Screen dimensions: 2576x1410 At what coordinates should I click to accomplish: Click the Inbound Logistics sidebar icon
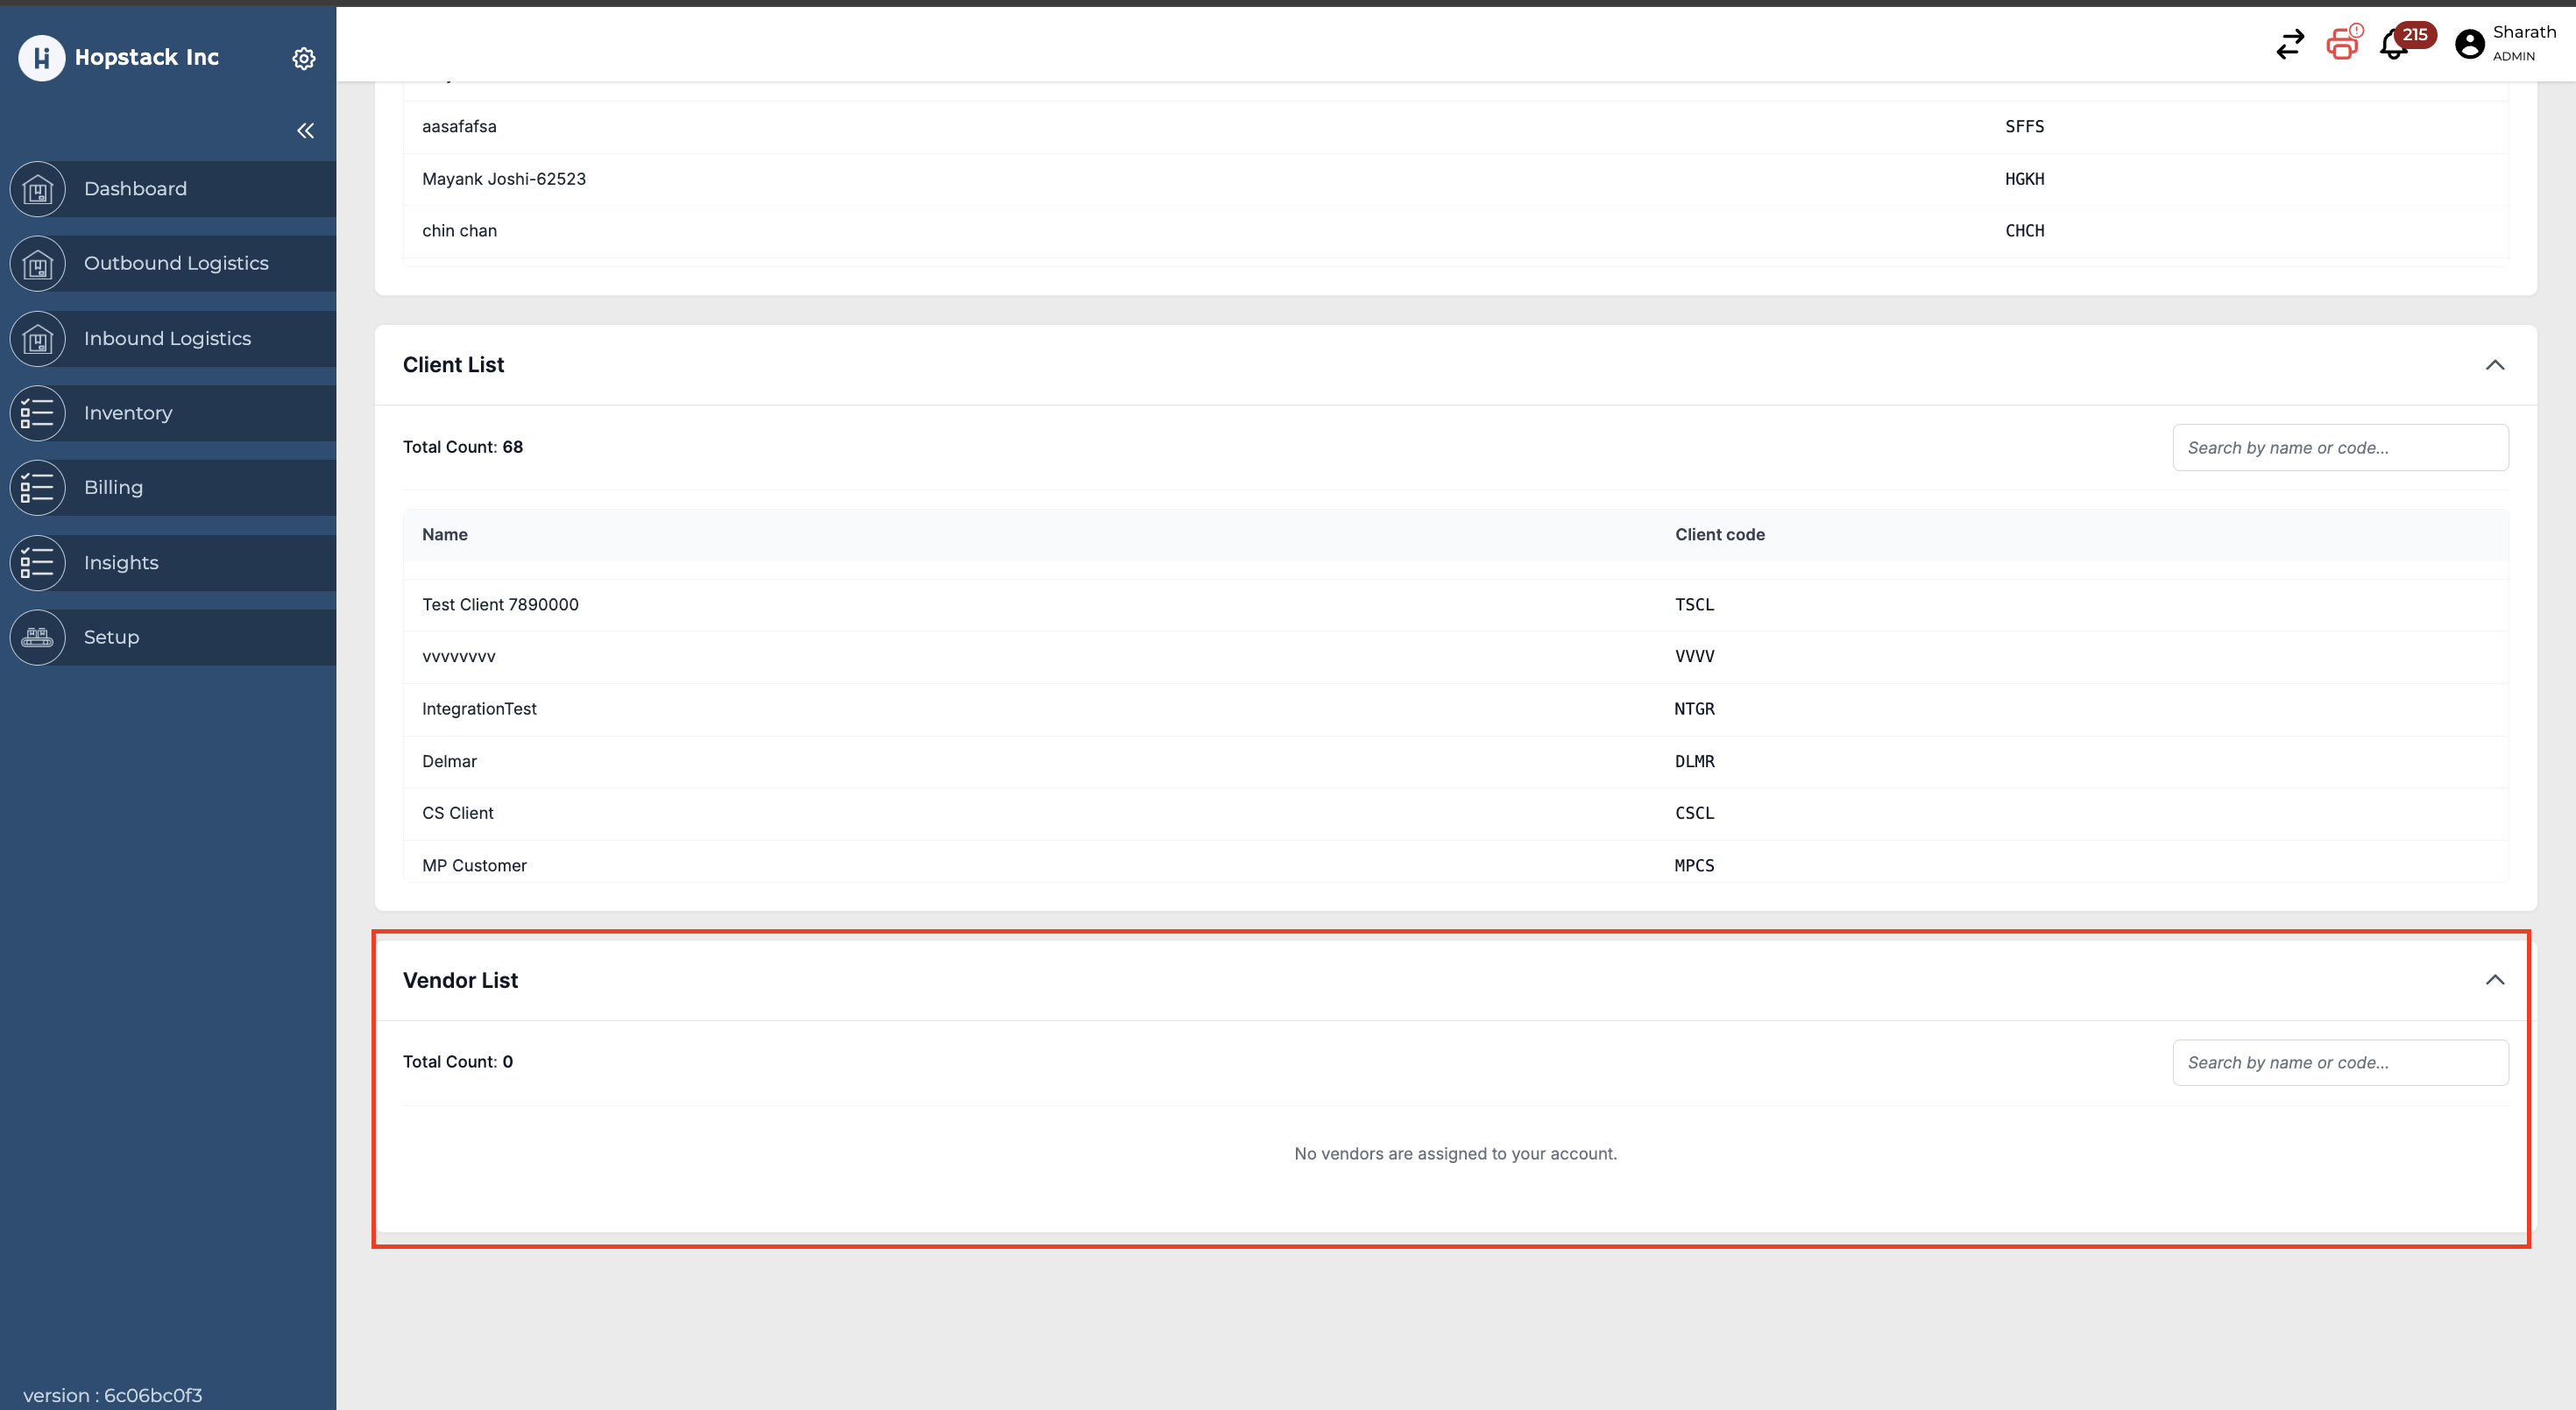tap(38, 339)
